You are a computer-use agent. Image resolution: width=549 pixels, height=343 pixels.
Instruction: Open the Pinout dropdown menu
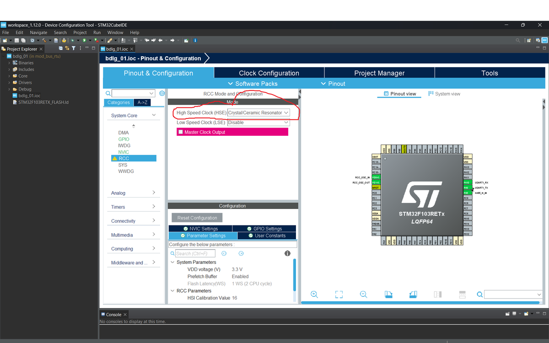coord(333,84)
